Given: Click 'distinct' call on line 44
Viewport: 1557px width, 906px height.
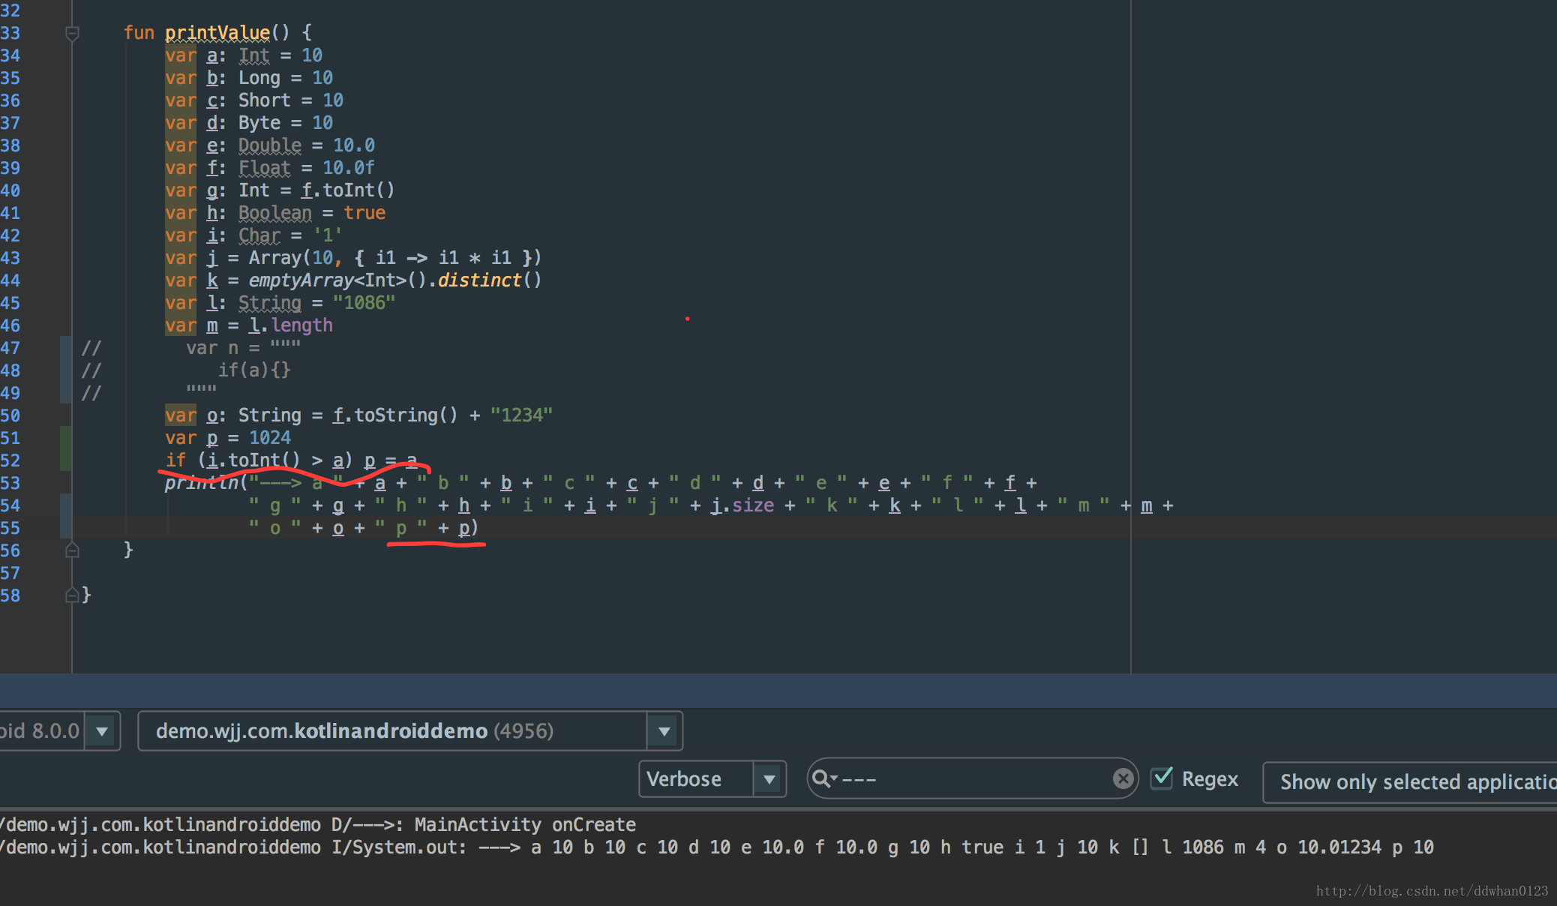Looking at the screenshot, I should (480, 280).
